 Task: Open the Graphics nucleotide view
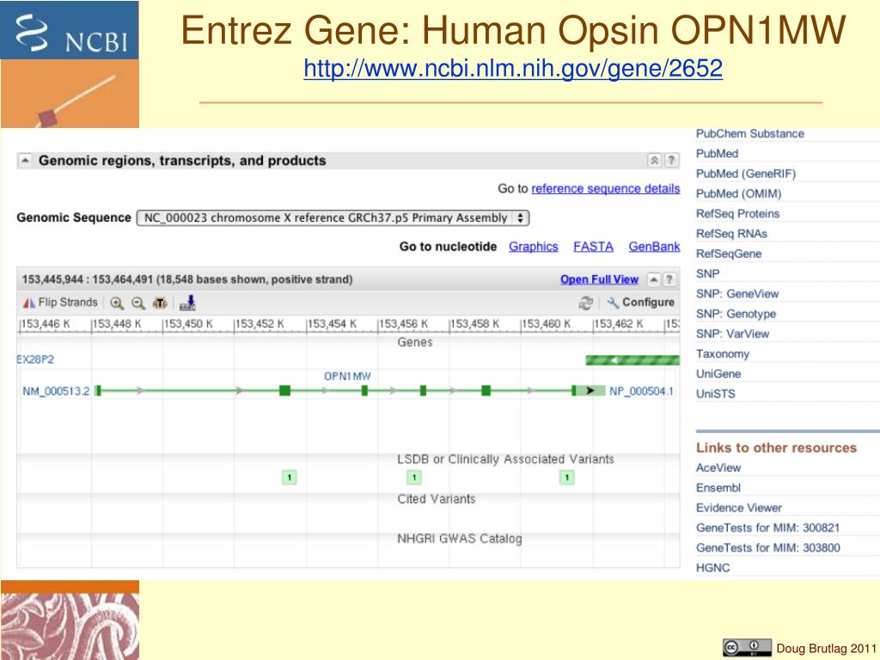point(533,247)
